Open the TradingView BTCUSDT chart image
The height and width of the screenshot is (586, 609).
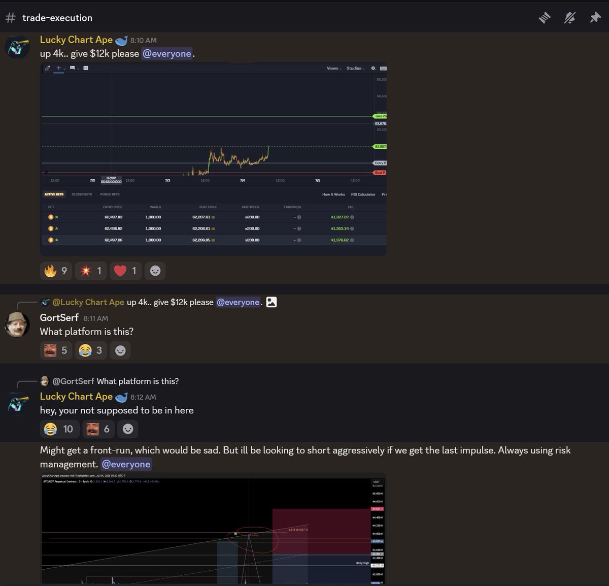213,529
